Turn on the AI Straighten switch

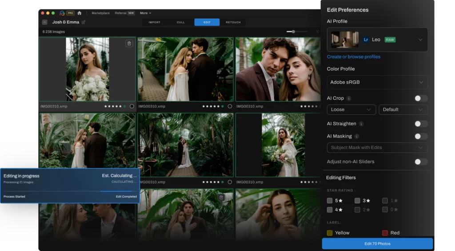point(421,124)
